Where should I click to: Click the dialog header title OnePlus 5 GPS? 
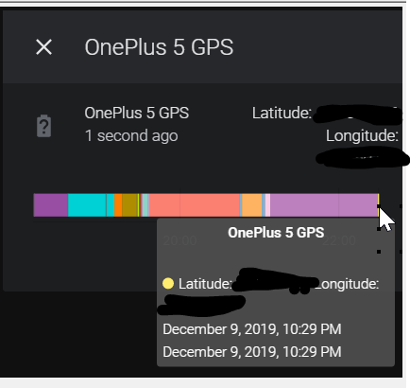coord(159,47)
